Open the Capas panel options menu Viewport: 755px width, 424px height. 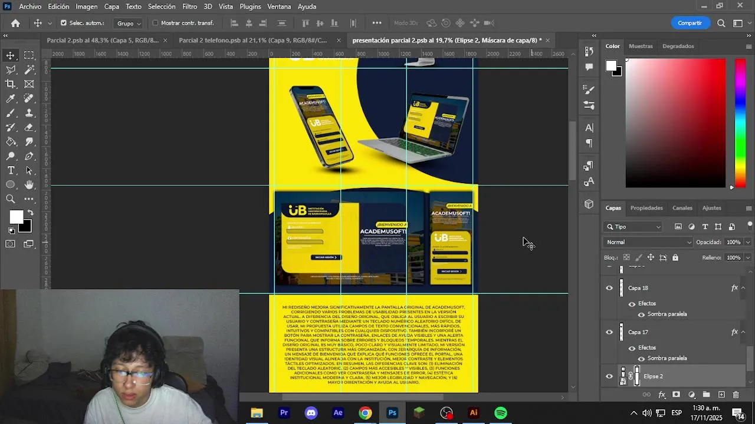click(749, 208)
